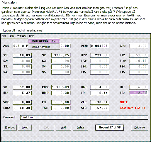The height and width of the screenshot is (142, 151).
Task: Run the Calculate button
Action: click(140, 127)
